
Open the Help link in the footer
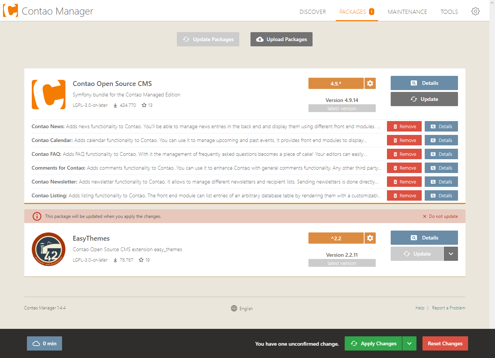click(x=420, y=308)
